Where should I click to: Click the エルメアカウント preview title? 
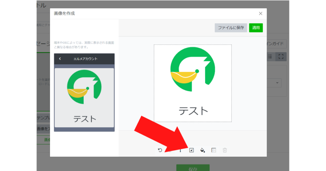[85, 59]
